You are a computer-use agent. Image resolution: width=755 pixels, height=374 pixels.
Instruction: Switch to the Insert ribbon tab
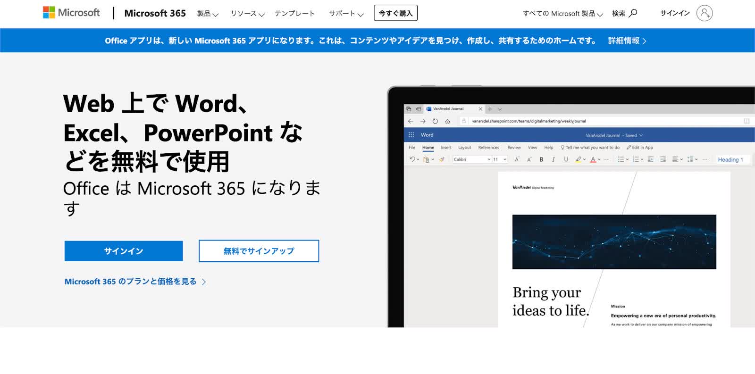pos(446,148)
